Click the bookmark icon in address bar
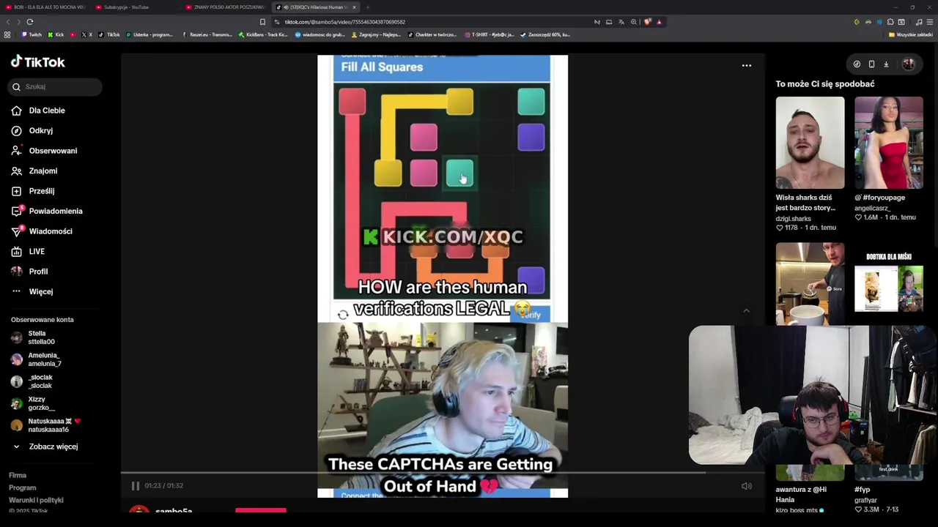 pyautogui.click(x=262, y=22)
